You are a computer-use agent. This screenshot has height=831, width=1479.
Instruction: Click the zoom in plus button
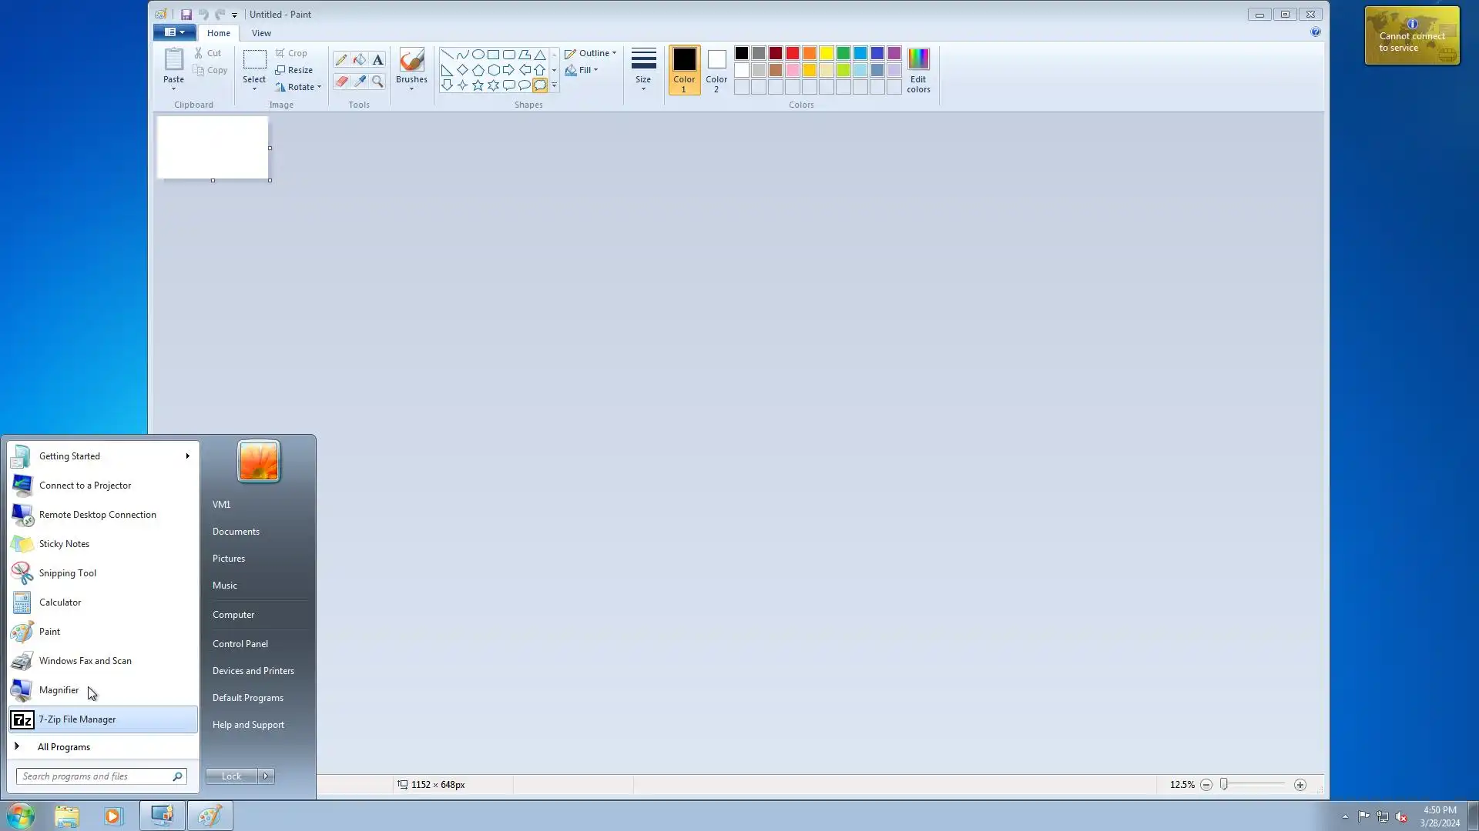(x=1300, y=785)
